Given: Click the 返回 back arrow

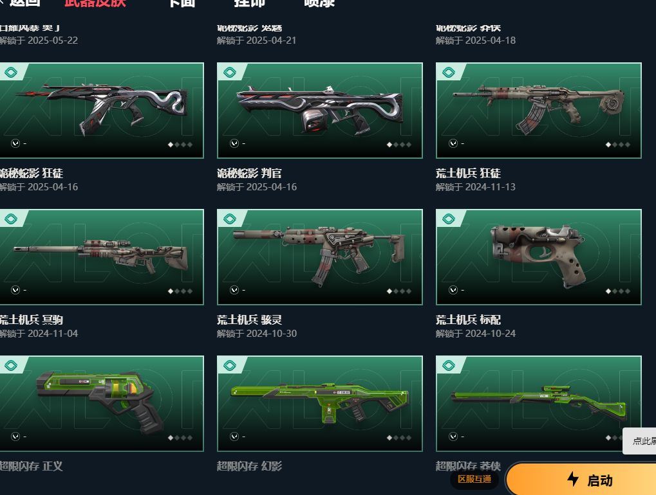Looking at the screenshot, I should (3, 3).
